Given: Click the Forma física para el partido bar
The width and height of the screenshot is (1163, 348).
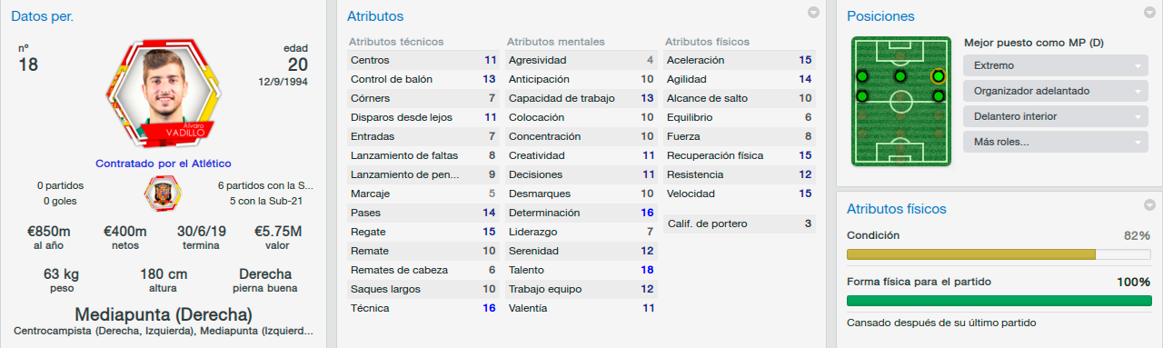Looking at the screenshot, I should click(x=998, y=301).
